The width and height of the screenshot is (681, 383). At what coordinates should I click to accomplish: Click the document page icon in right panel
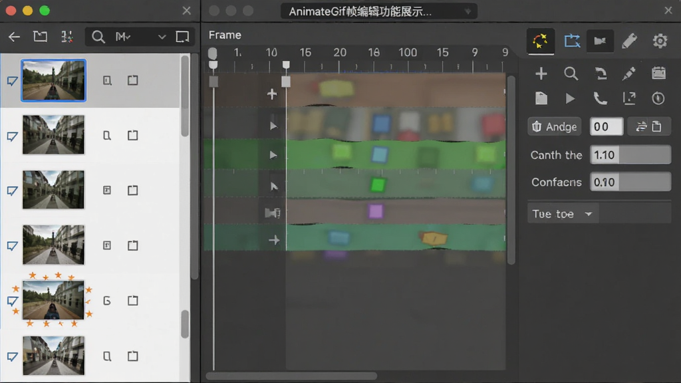coord(541,98)
